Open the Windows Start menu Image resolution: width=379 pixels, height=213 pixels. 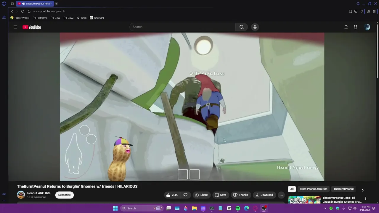115,208
